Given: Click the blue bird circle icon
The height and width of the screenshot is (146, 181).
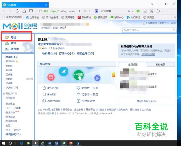Looking at the screenshot, I should pyautogui.click(x=64, y=71).
